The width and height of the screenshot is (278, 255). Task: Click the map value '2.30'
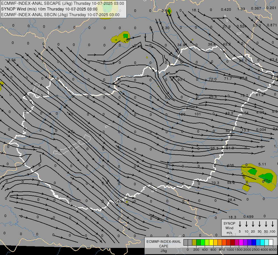tap(166, 28)
